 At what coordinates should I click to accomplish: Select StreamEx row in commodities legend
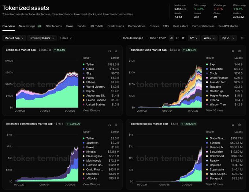click(101, 174)
